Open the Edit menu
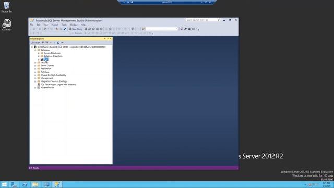The image size is (334, 188). (x=38, y=25)
